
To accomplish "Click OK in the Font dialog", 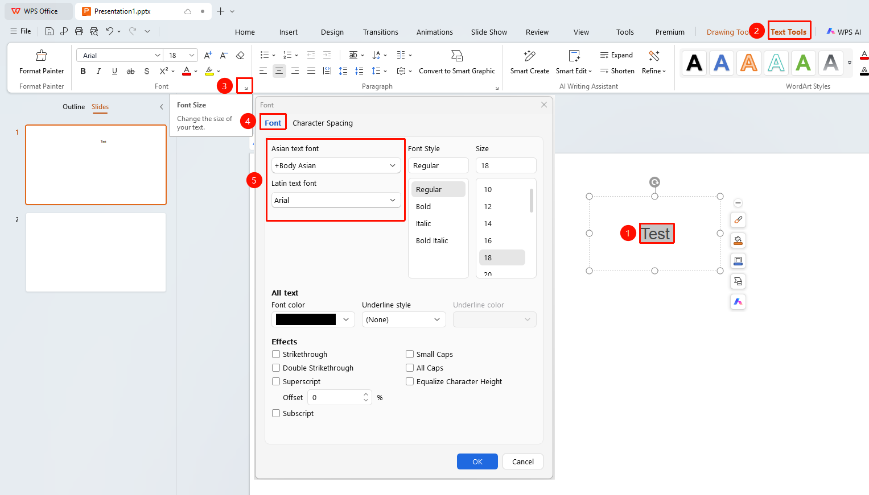I will (477, 461).
